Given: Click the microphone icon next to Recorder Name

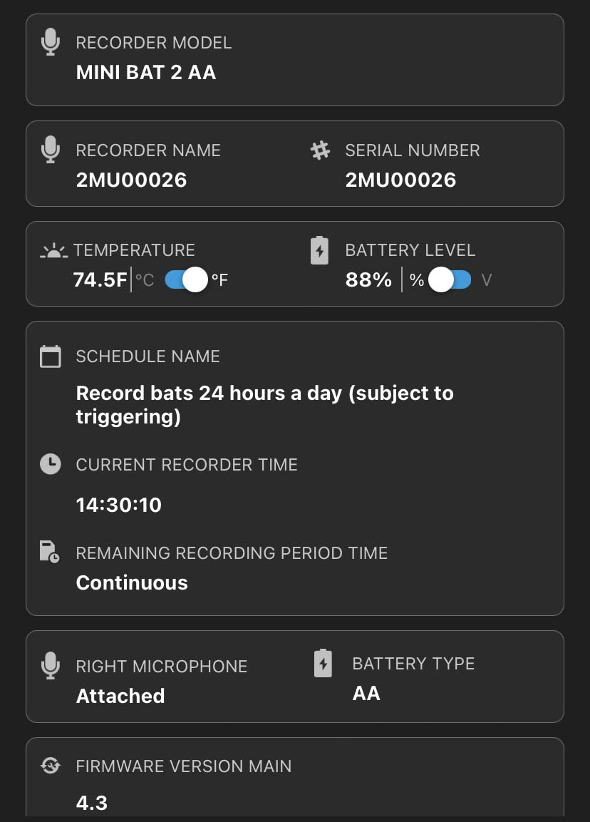Looking at the screenshot, I should pos(50,150).
